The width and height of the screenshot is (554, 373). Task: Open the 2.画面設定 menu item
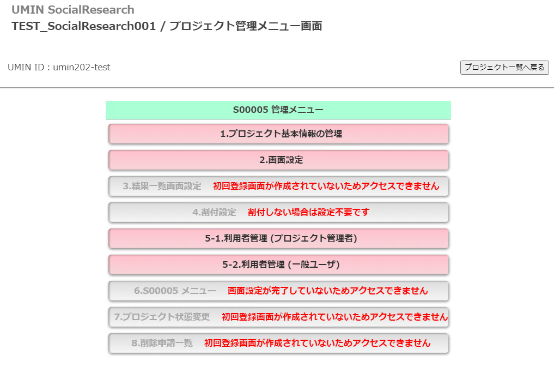(278, 160)
